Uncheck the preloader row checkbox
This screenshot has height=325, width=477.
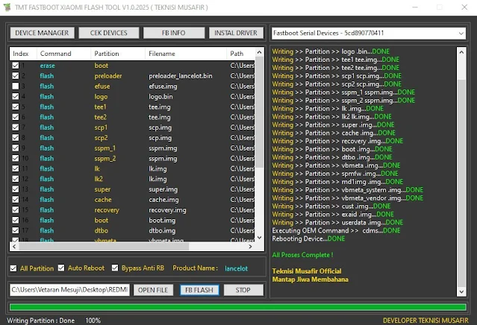(x=15, y=75)
